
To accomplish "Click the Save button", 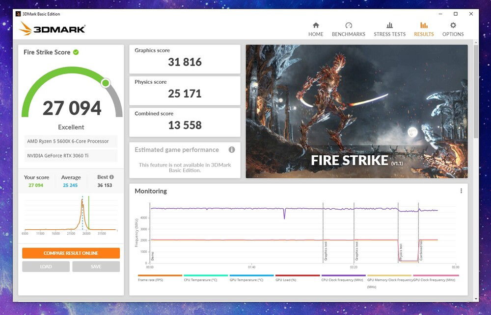I will click(x=96, y=267).
